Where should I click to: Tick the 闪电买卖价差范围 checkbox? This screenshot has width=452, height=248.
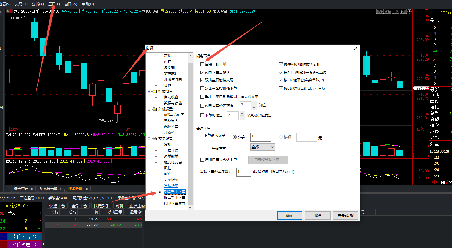(x=202, y=106)
